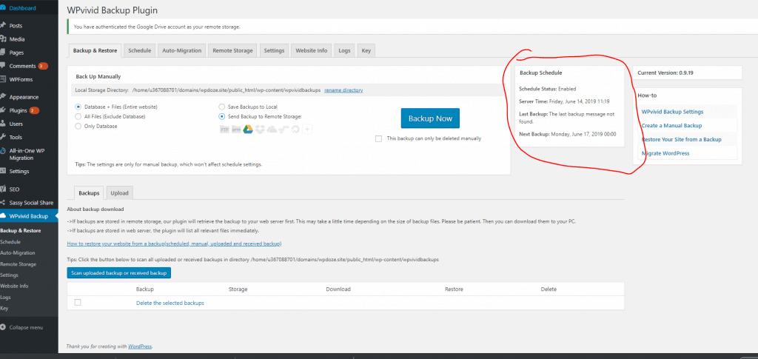Image resolution: width=758 pixels, height=359 pixels.
Task: Switch to the Upload sub-tab
Action: 119,192
